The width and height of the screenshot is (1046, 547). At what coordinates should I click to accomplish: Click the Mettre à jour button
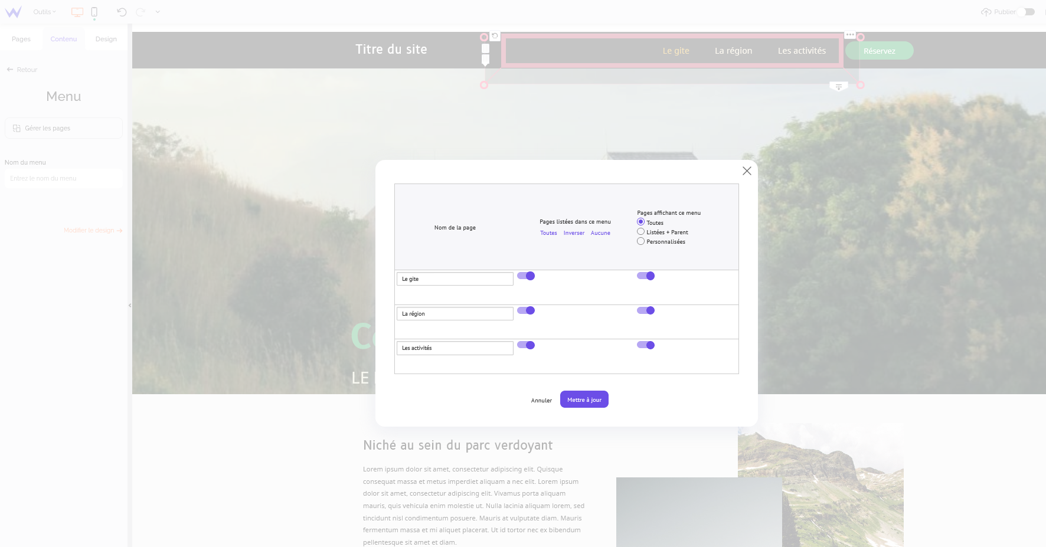point(584,399)
